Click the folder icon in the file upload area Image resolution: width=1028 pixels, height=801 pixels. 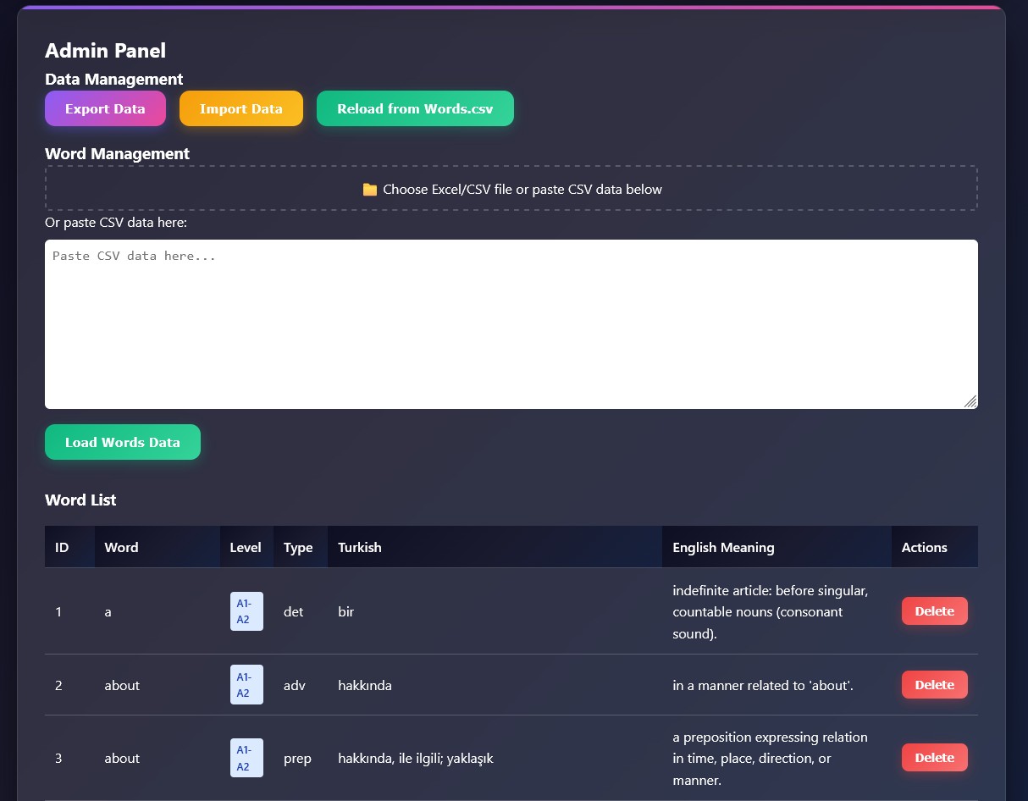369,189
